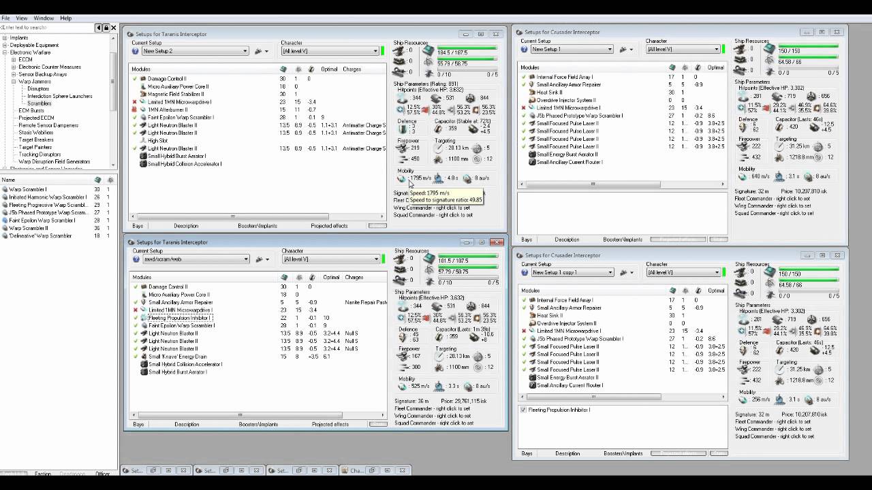This screenshot has height=490, width=872.
Task: Open the View menu
Action: 22,18
